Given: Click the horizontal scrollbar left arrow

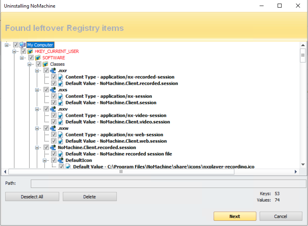Looking at the screenshot, I should [5, 172].
